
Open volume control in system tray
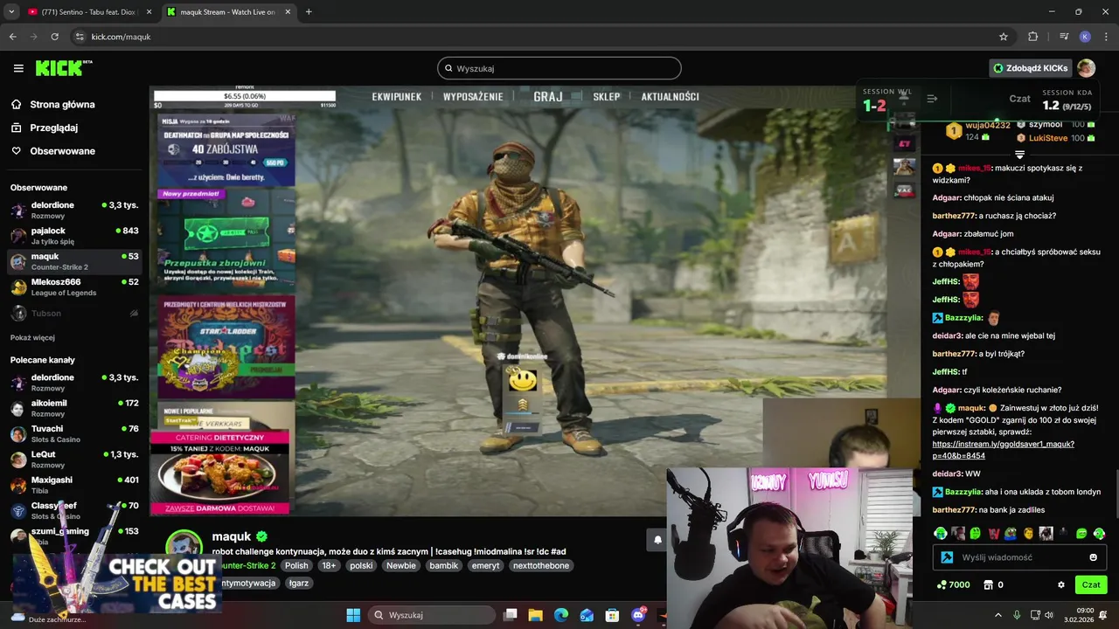(x=1049, y=615)
